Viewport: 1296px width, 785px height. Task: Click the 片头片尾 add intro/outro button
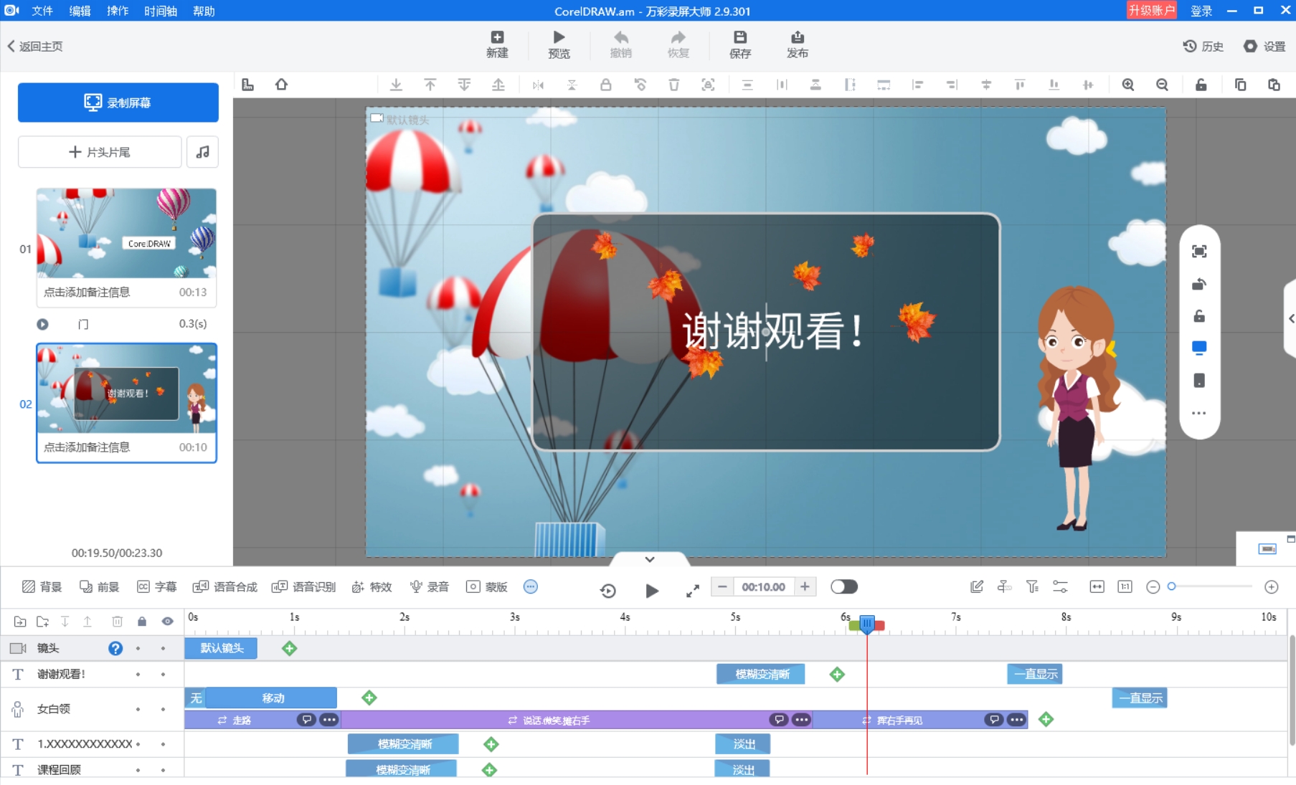pyautogui.click(x=100, y=152)
